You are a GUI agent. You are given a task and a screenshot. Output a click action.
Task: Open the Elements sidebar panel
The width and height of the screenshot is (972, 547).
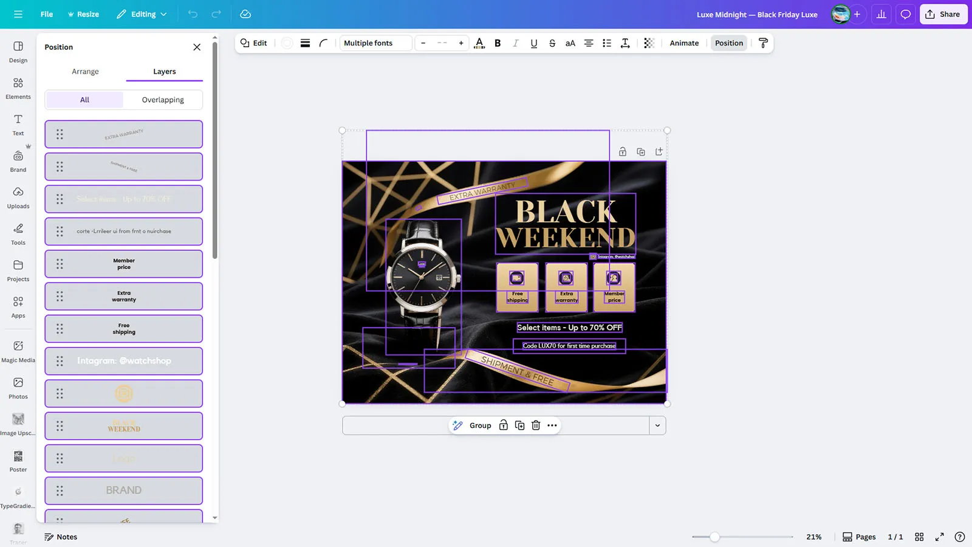click(18, 88)
